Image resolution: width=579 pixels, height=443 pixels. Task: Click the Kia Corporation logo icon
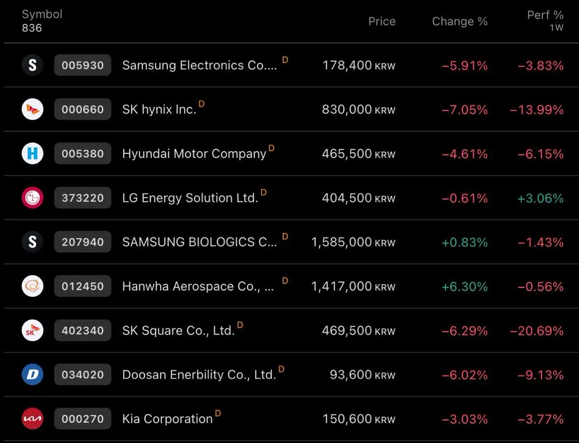pyautogui.click(x=32, y=419)
